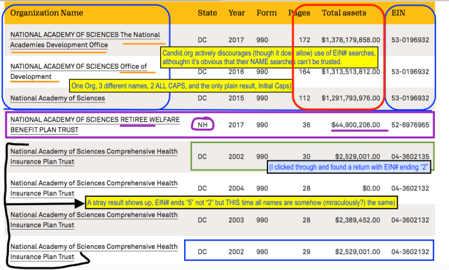Sort results by the Year column
449x270 pixels.
[235, 12]
